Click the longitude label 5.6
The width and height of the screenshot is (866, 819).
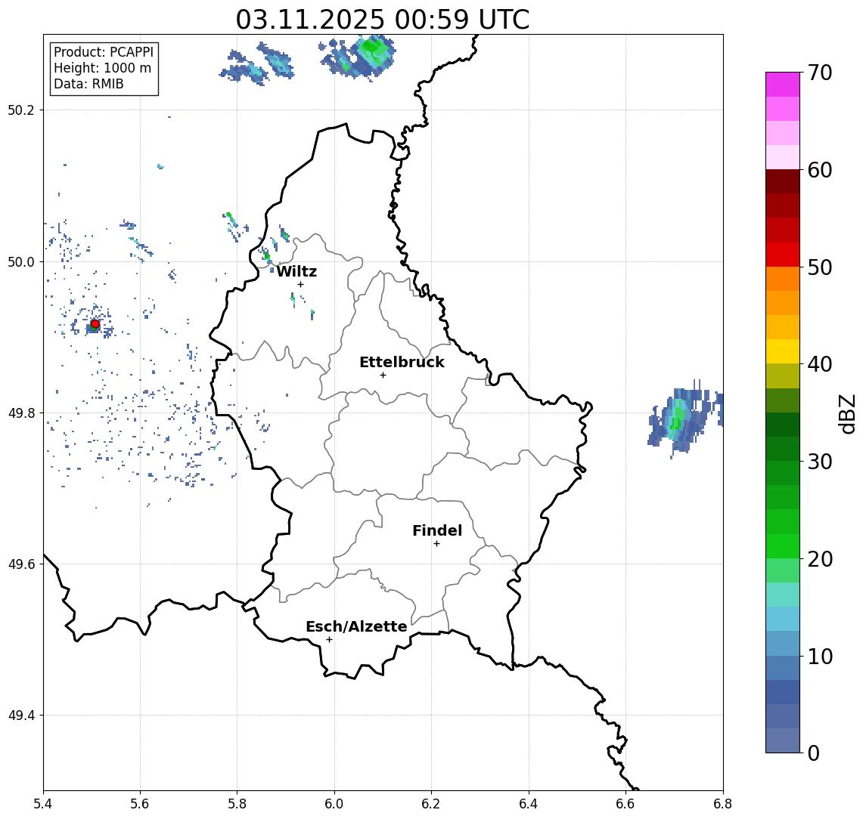[140, 804]
